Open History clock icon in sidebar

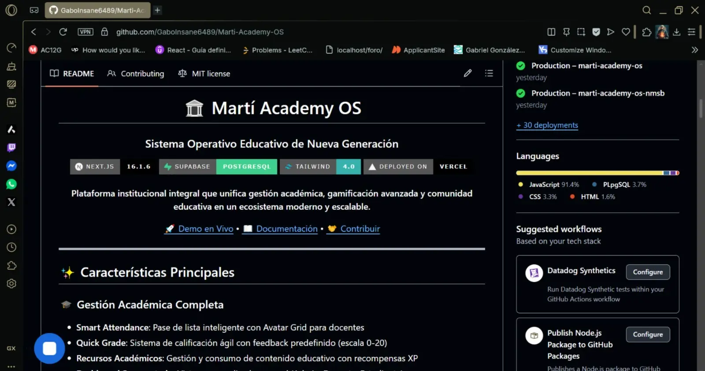(11, 247)
